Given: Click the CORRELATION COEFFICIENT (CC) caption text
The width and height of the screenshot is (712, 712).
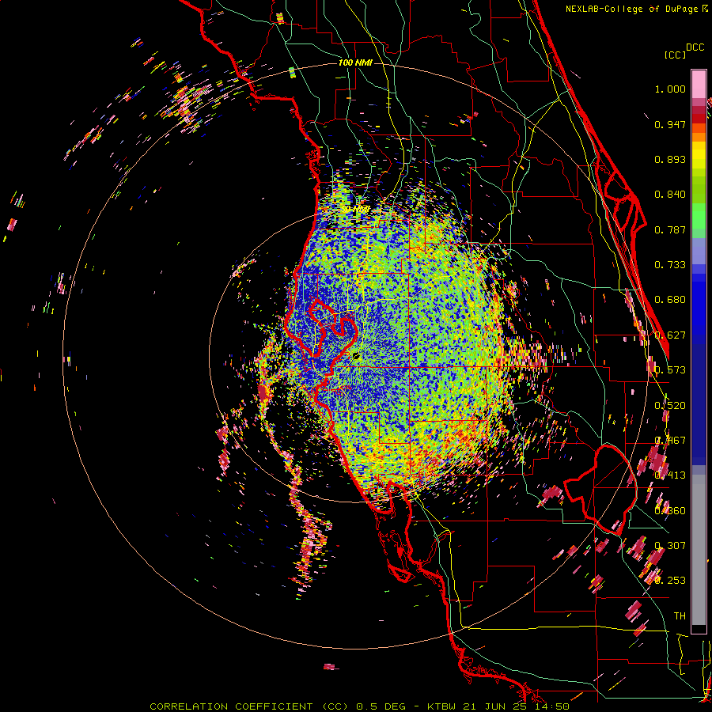Looking at the screenshot, I should 249,706.
